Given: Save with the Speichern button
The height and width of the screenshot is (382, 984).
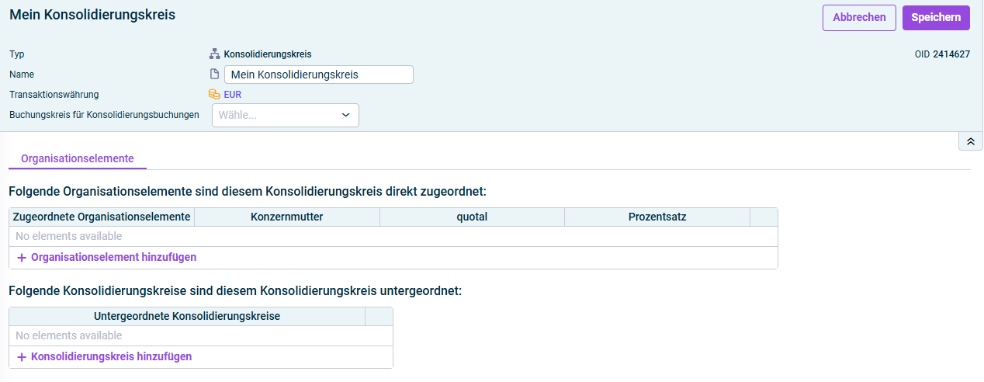Looking at the screenshot, I should click(x=936, y=18).
